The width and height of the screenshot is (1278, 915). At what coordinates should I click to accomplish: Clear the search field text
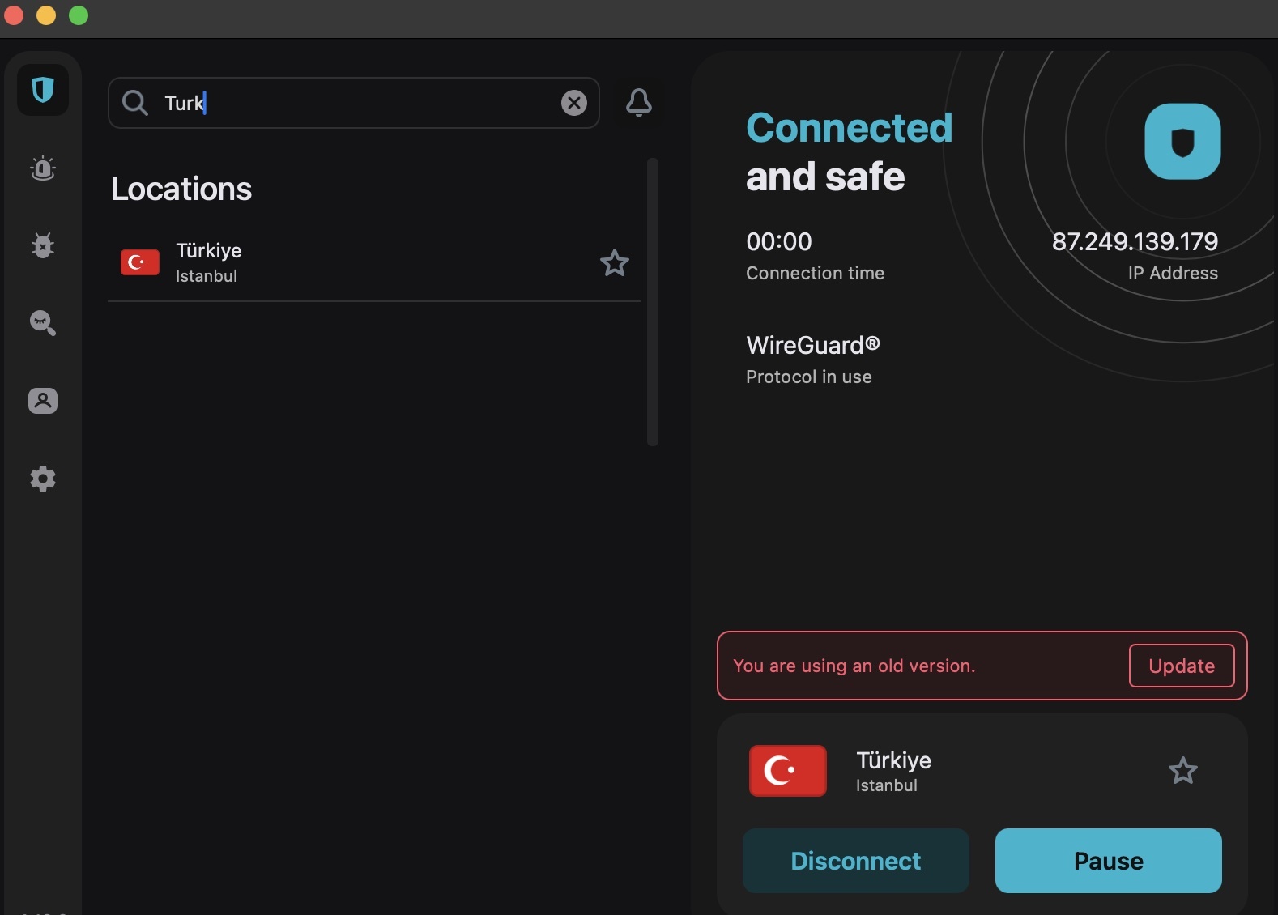(x=574, y=103)
